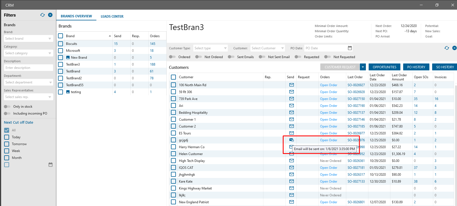457x206 pixels.
Task: Click the Enter description field
Action: click(x=28, y=68)
